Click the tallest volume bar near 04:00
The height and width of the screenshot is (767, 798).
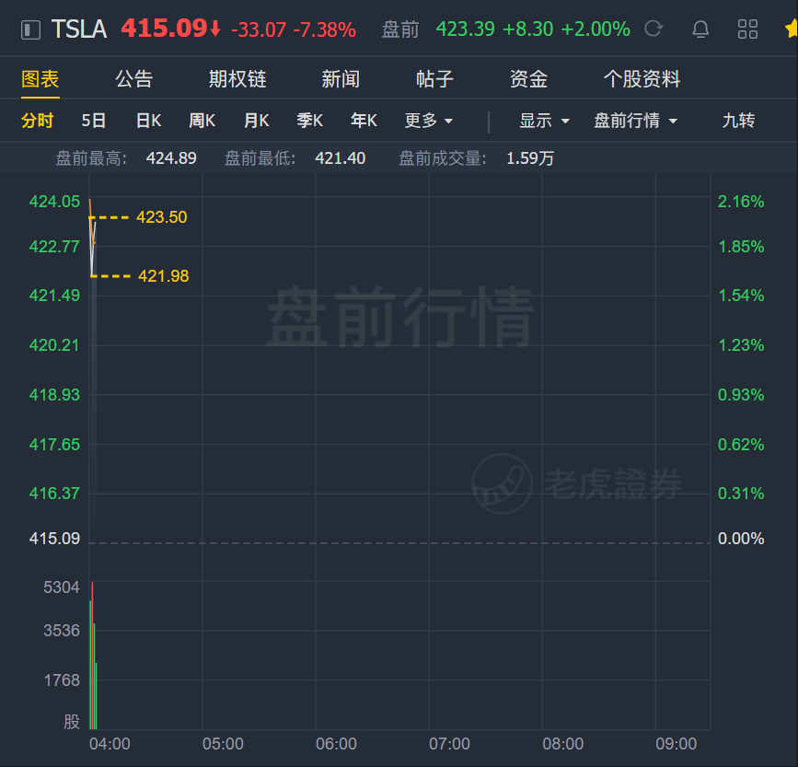[x=92, y=656]
